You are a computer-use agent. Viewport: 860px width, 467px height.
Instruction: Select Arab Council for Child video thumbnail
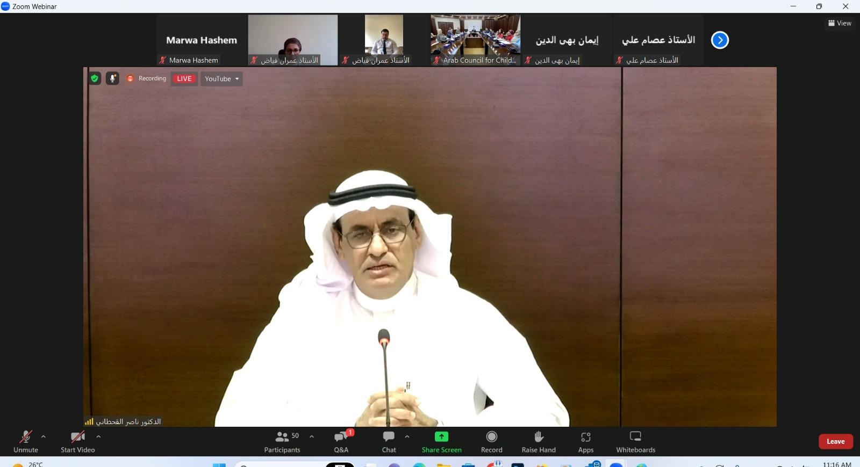[x=475, y=40]
